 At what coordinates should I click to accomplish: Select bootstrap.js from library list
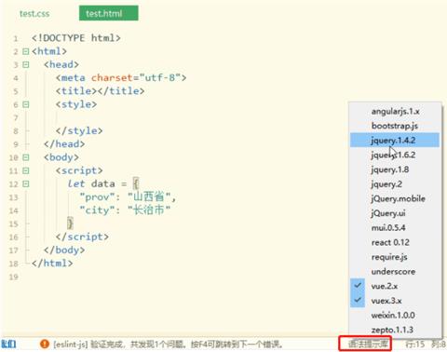(x=395, y=126)
